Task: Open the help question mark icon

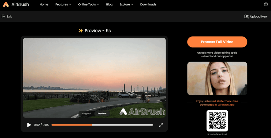Action: coord(266,4)
